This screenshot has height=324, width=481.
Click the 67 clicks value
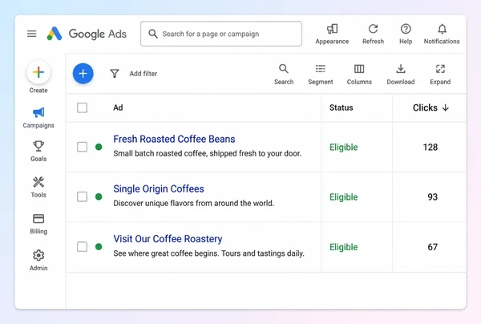point(433,247)
